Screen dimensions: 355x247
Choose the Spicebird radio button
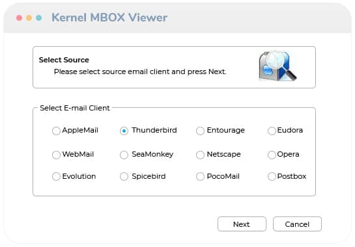point(124,176)
